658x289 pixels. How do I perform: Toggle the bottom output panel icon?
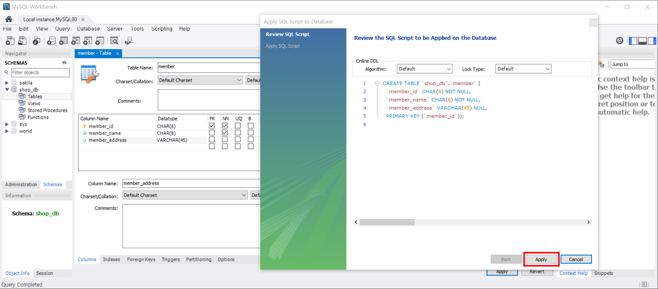click(642, 41)
